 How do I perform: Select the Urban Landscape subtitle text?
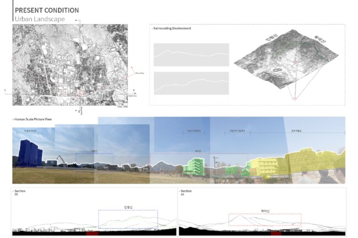coord(40,19)
